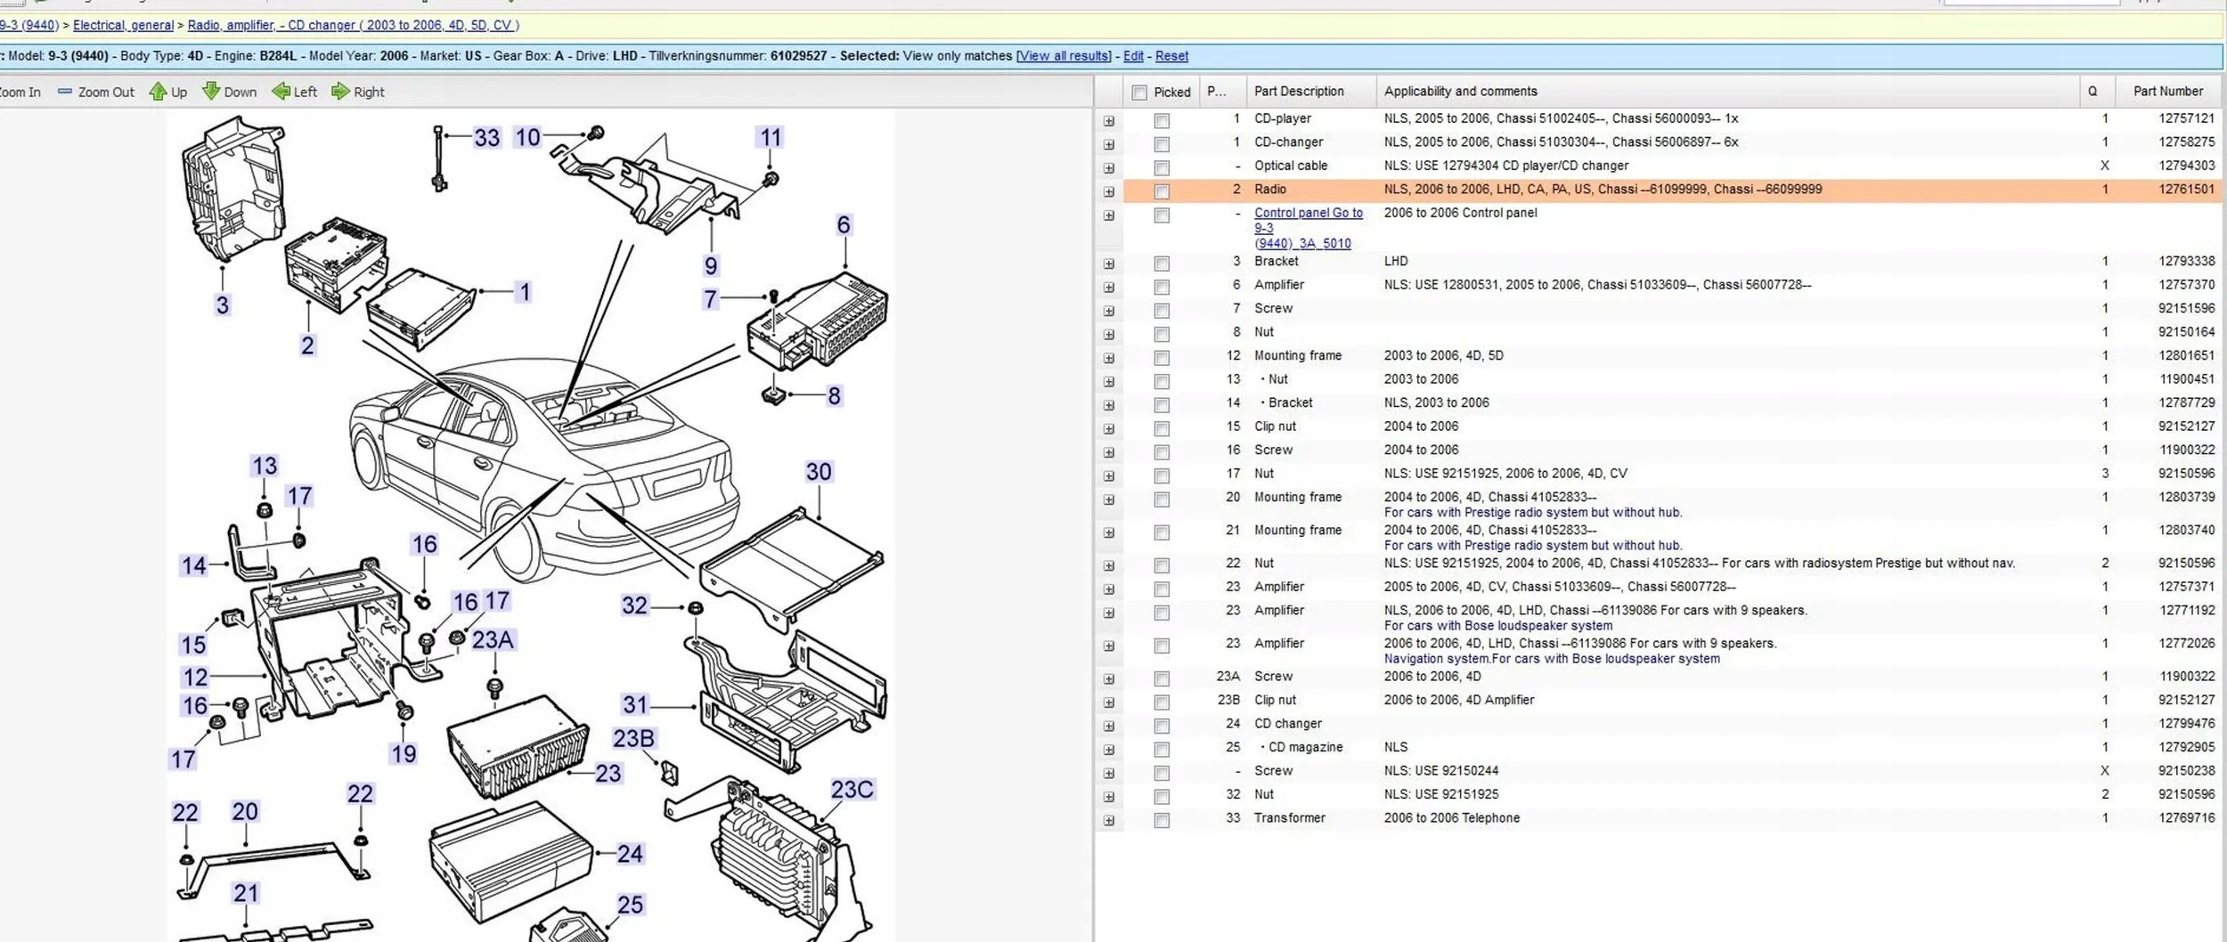
Task: Sort by the Part Number column header
Action: click(x=2167, y=92)
